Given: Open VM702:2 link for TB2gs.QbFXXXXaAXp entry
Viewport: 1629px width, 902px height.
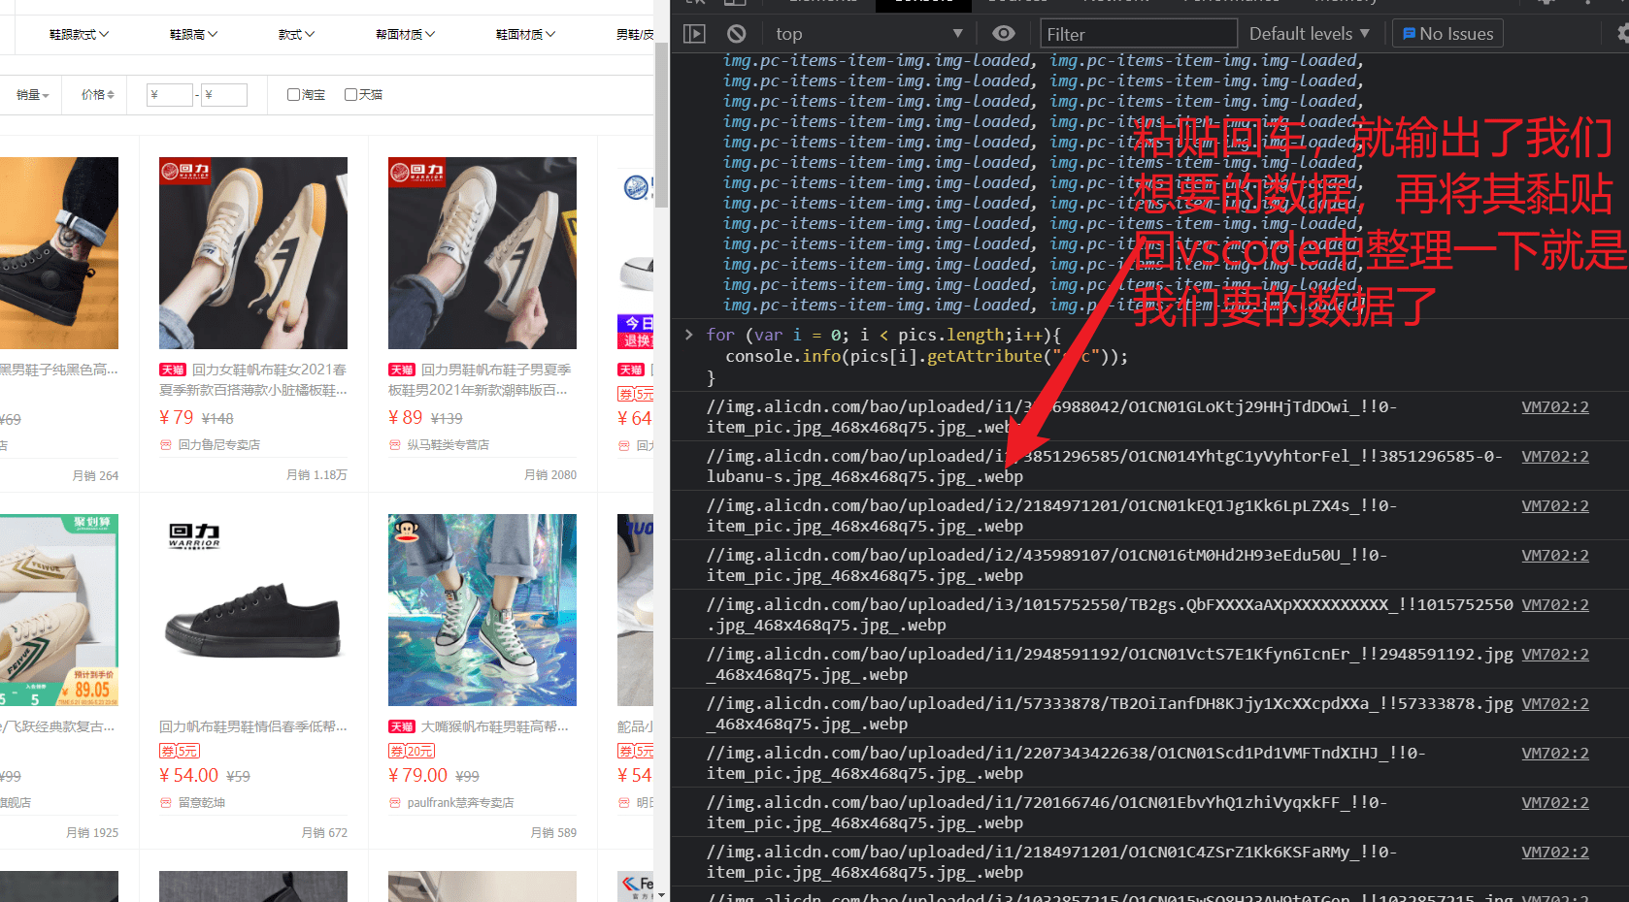Looking at the screenshot, I should click(x=1555, y=605).
